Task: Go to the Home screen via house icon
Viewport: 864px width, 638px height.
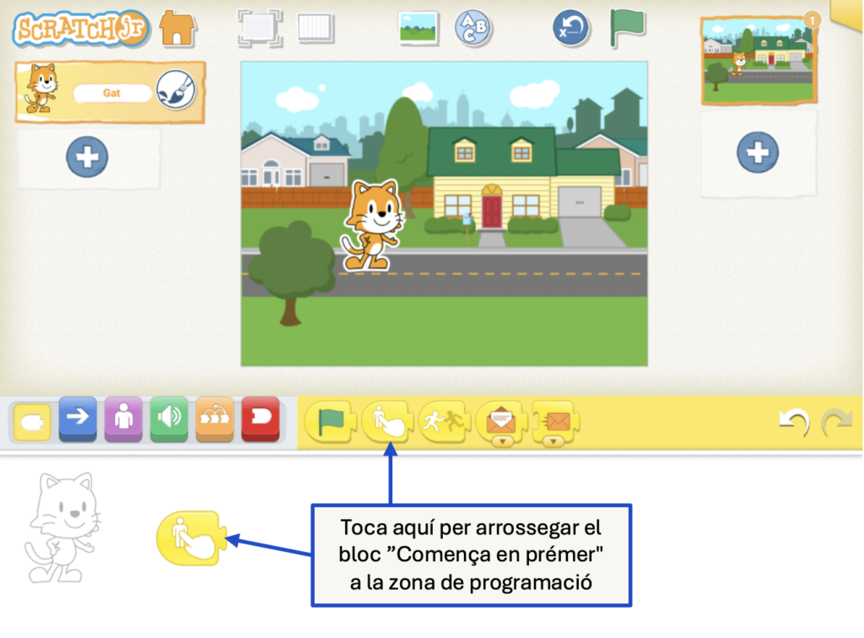Action: [x=177, y=29]
